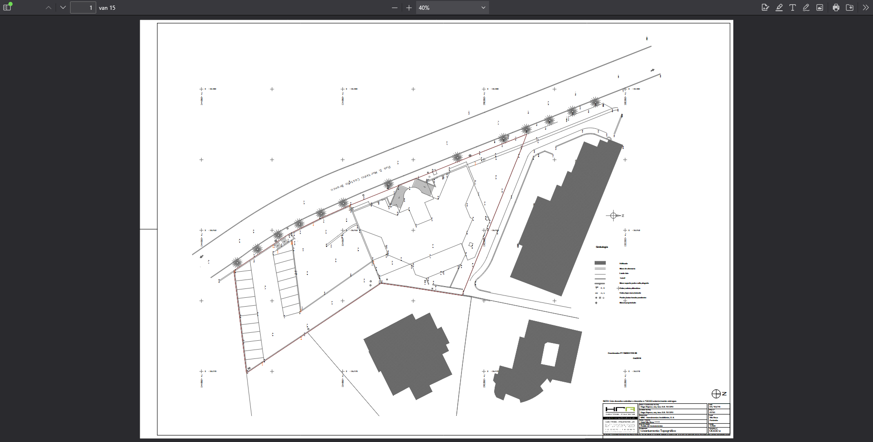The width and height of the screenshot is (873, 442).
Task: Select the add text annotation tool
Action: (x=793, y=7)
